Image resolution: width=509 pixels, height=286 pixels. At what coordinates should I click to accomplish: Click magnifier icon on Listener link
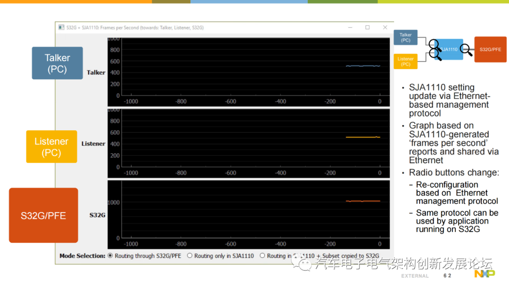coord(435,55)
